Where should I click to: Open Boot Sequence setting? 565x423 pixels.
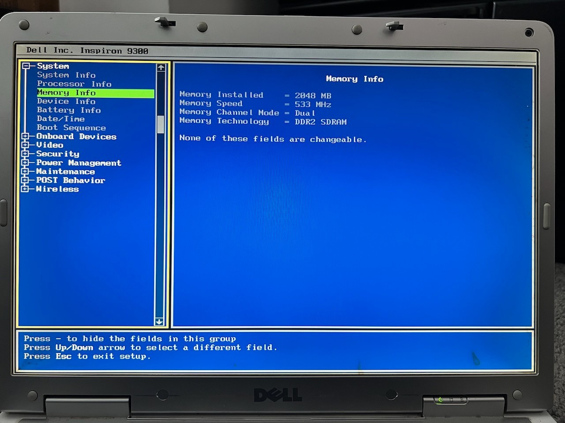pyautogui.click(x=72, y=128)
